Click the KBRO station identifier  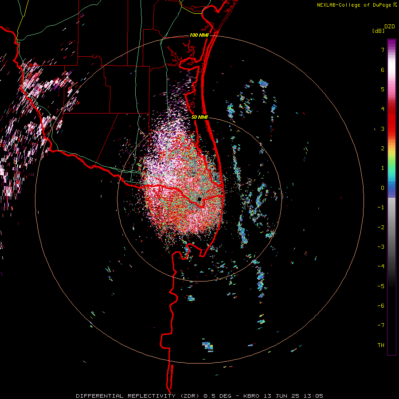[251, 396]
